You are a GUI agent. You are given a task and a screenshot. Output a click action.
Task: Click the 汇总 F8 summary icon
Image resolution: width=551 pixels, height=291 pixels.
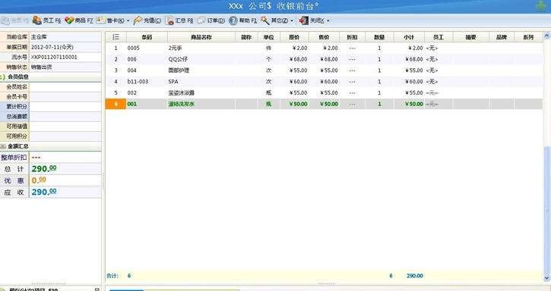click(x=169, y=20)
